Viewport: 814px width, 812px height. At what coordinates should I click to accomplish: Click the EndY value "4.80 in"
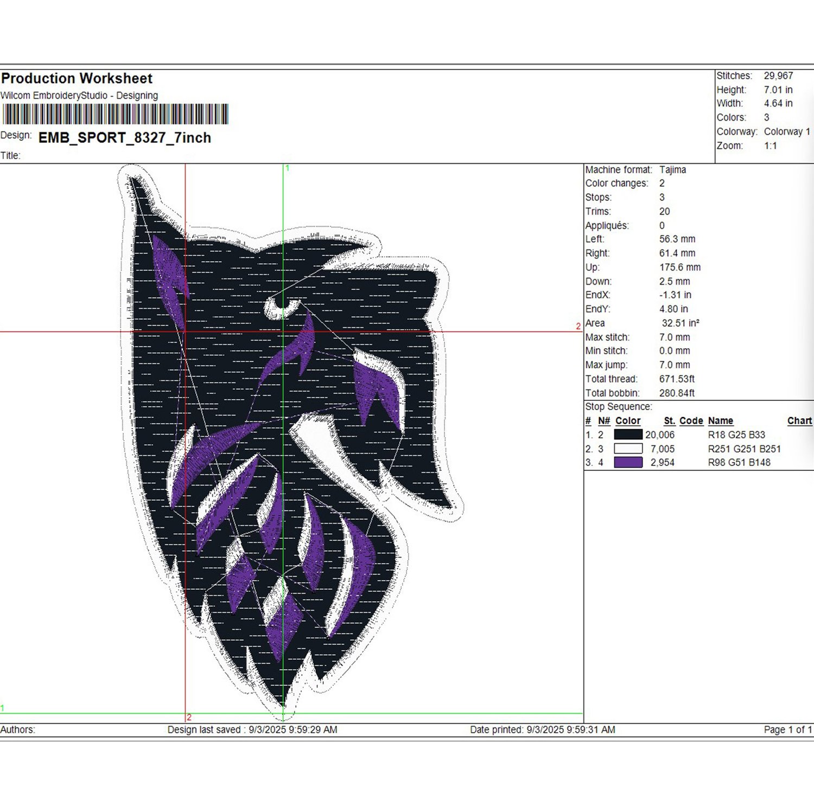[x=673, y=309]
